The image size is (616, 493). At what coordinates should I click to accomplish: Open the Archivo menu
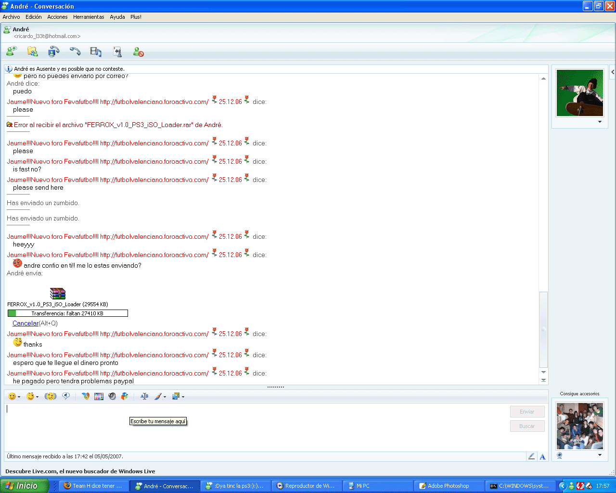[12, 17]
